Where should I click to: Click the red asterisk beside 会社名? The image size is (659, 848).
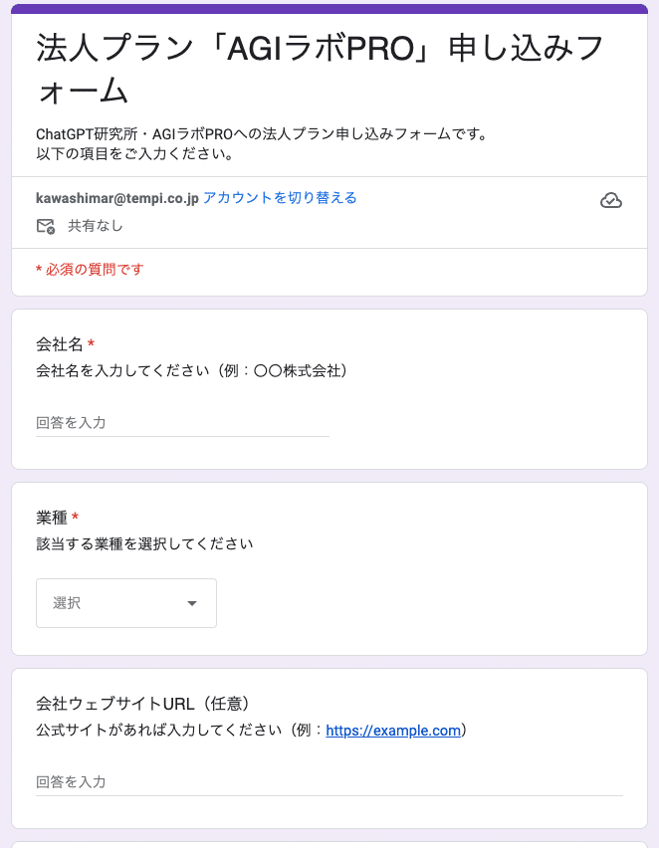92,344
